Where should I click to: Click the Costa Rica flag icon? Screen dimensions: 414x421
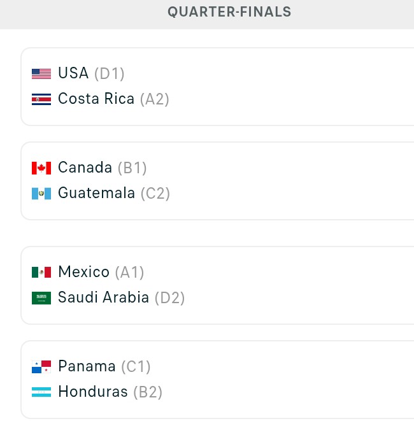[x=41, y=99]
